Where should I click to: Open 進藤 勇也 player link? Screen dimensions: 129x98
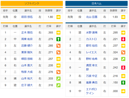pyautogui.click(x=92, y=82)
